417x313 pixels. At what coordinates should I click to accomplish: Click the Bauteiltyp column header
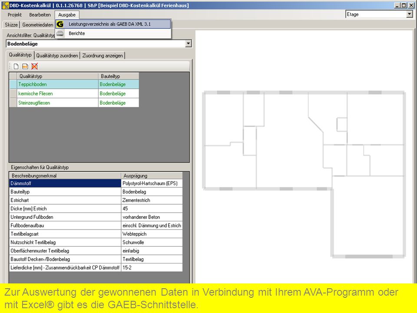[119, 76]
